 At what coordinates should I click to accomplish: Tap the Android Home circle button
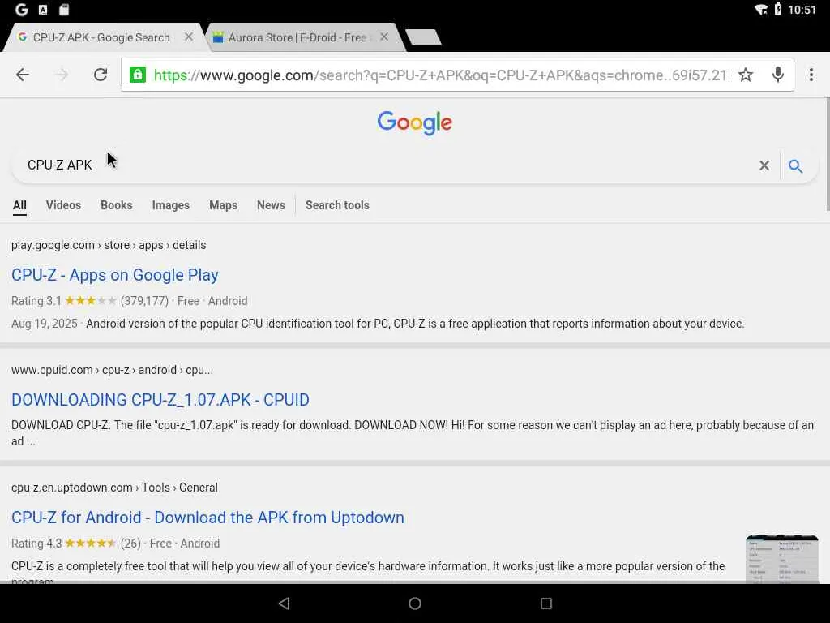[415, 604]
